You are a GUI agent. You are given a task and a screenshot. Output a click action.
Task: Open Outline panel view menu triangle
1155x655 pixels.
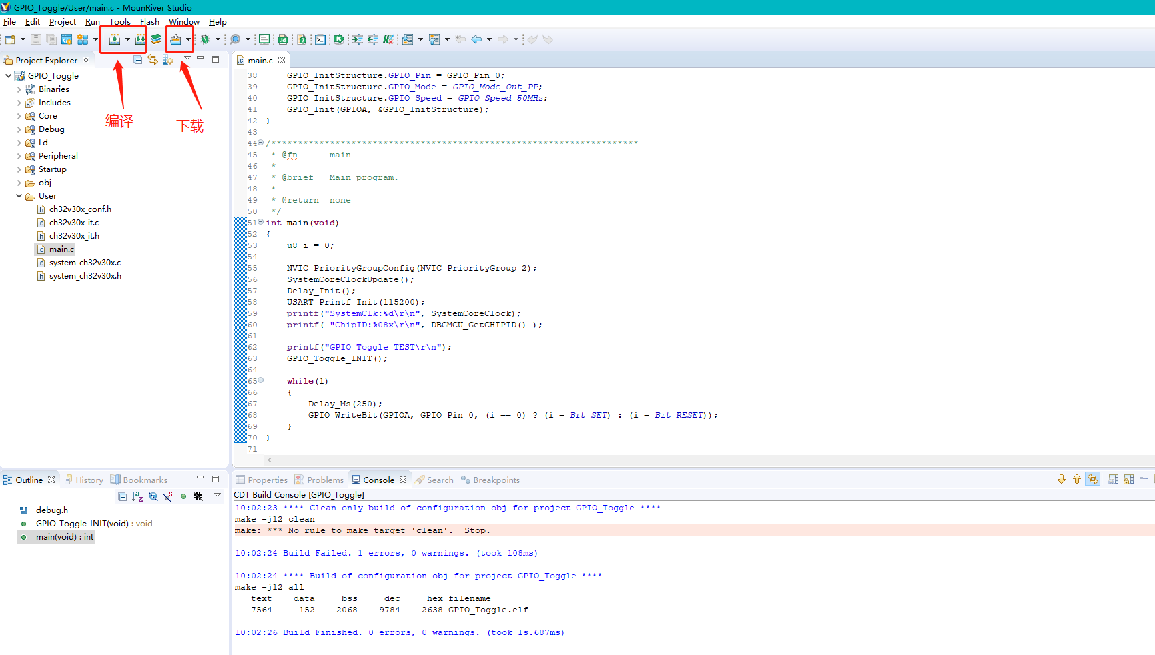pos(217,495)
